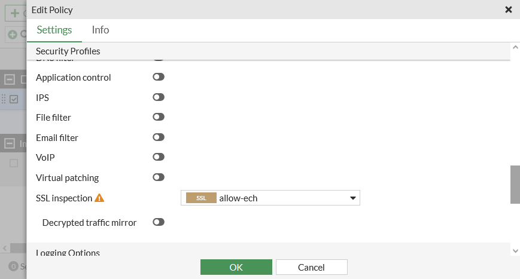Turn on the IPS toggle
Viewport: 520px width, 279px height.
click(159, 97)
